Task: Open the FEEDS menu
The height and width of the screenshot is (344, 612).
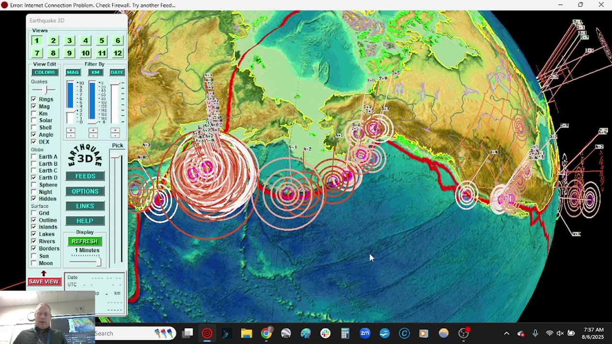Action: [85, 176]
